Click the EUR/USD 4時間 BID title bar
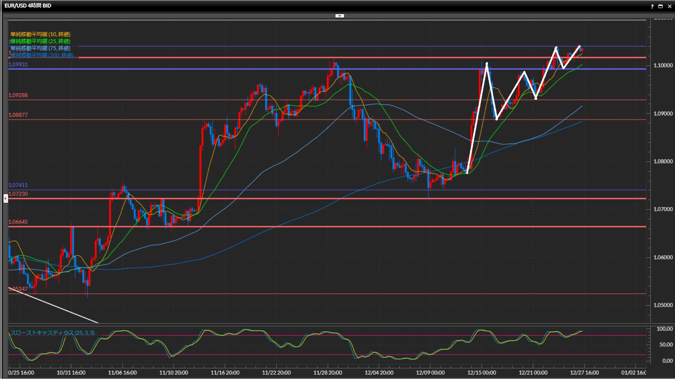 pyautogui.click(x=28, y=6)
